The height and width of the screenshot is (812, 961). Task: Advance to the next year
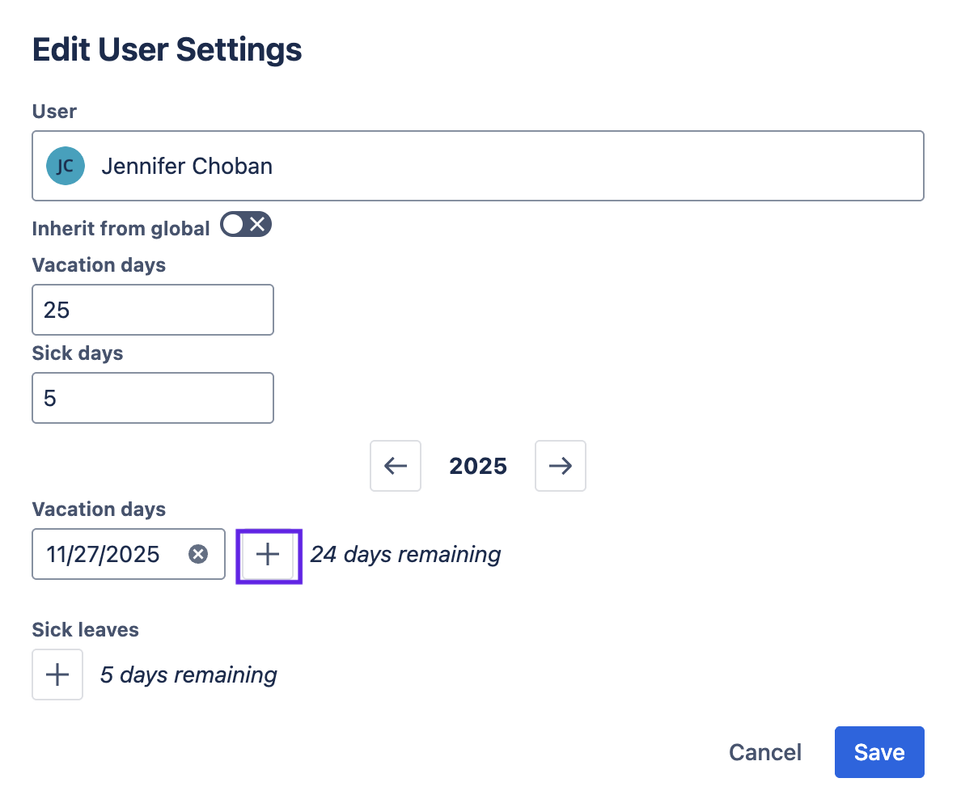coord(561,466)
